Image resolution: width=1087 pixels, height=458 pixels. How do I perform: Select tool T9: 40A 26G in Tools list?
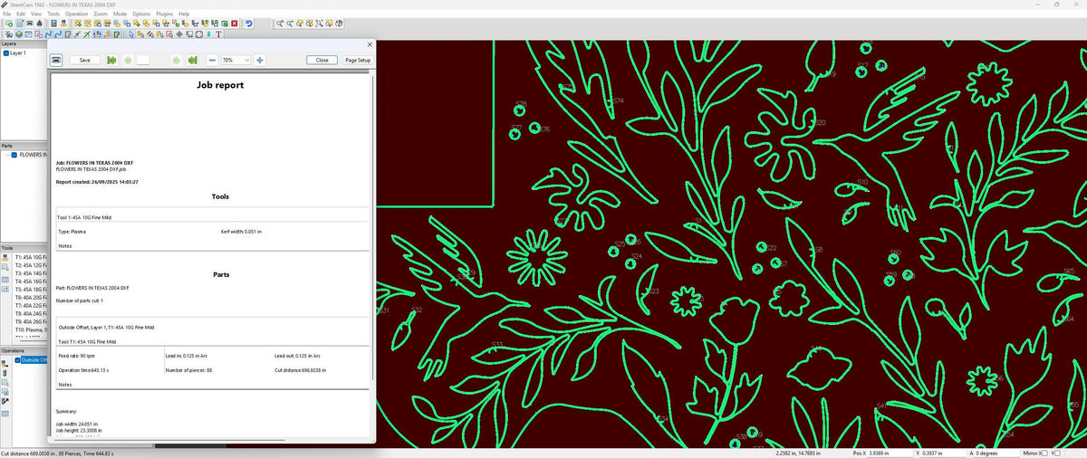coord(30,321)
